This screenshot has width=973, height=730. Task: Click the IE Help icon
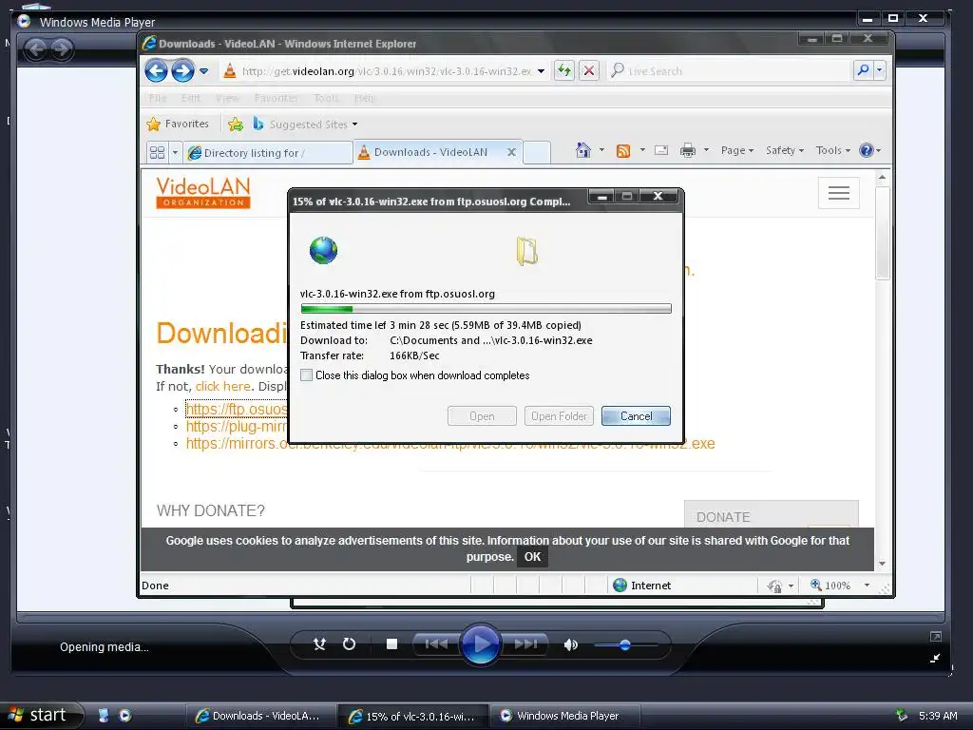tap(867, 150)
